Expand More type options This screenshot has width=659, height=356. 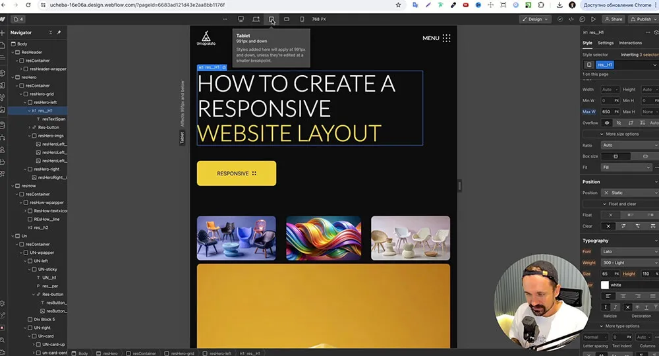pos(620,326)
